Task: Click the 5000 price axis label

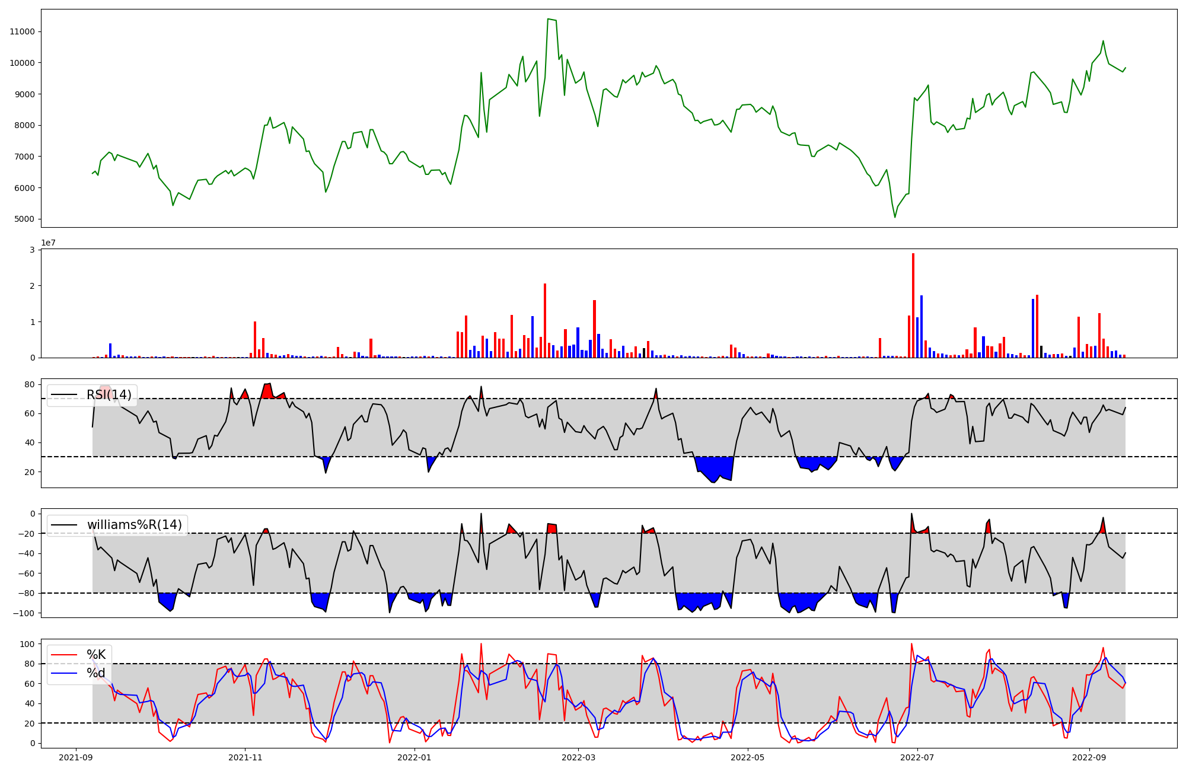Action: [24, 219]
